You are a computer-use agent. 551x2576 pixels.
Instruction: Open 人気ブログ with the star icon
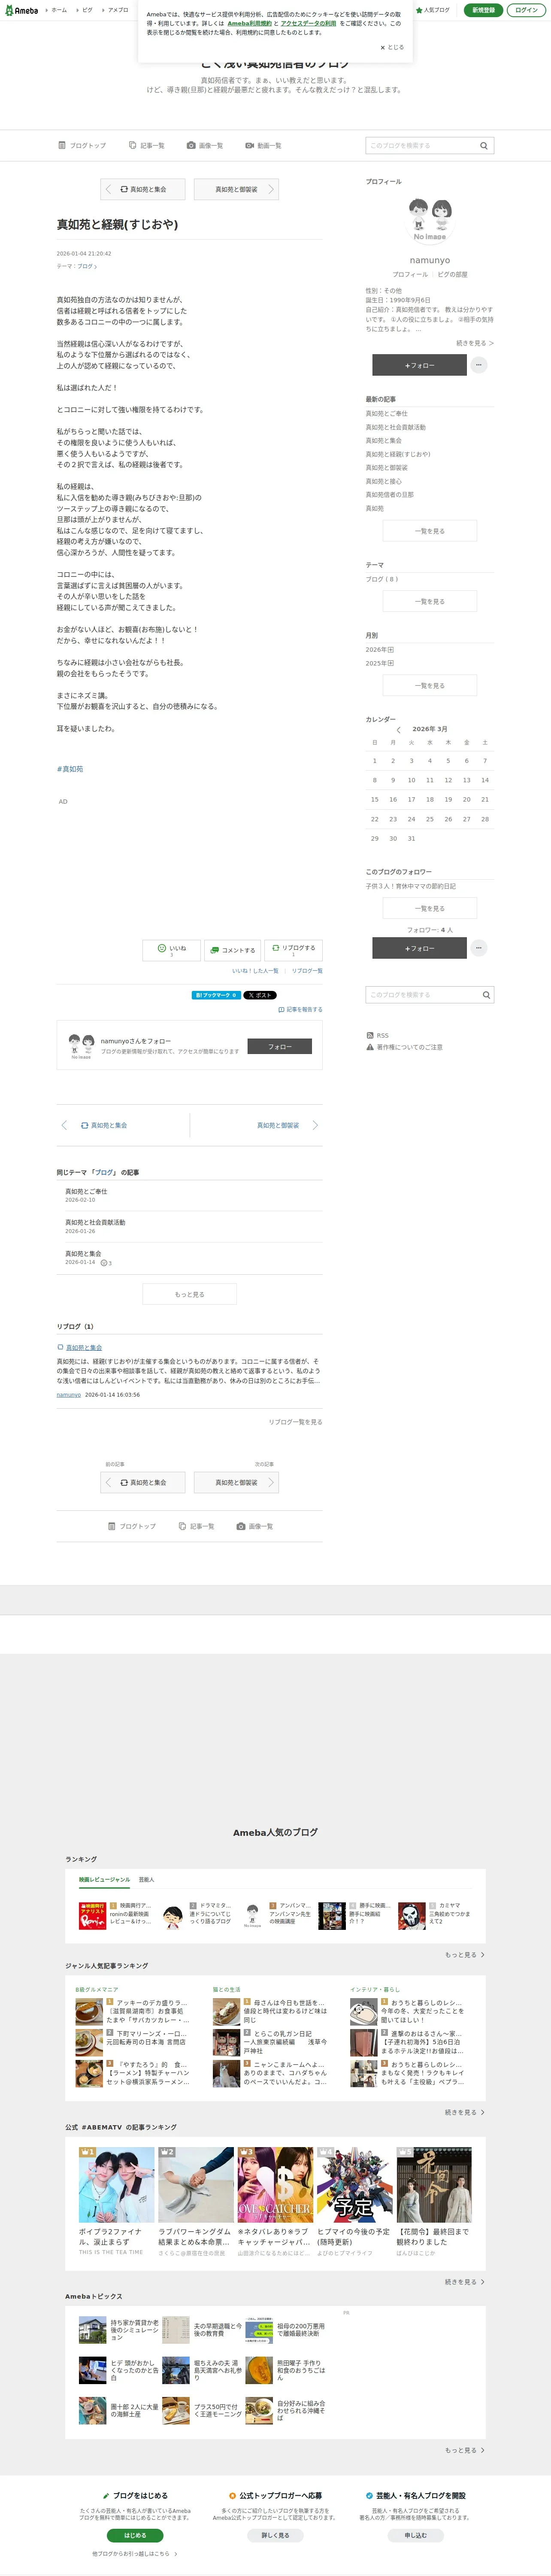tap(433, 10)
